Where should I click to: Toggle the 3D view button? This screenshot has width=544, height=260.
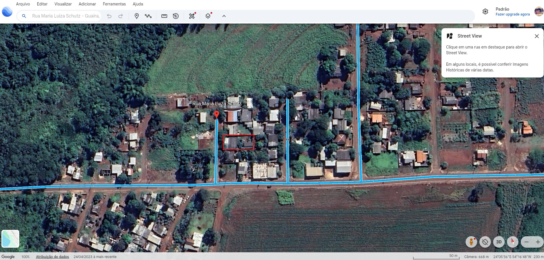pos(499,242)
